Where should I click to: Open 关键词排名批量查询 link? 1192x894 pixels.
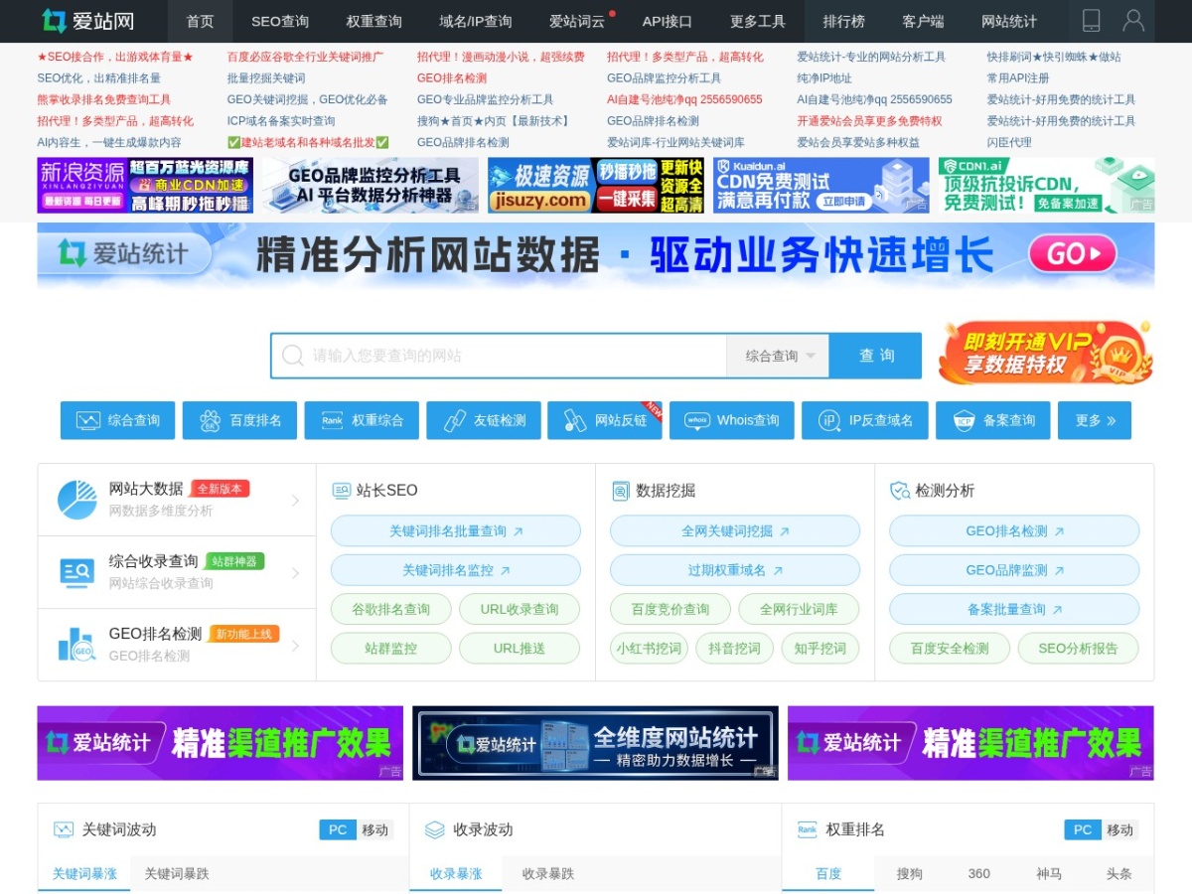[456, 531]
